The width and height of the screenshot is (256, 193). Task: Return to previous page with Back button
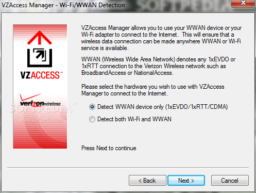click(x=147, y=181)
